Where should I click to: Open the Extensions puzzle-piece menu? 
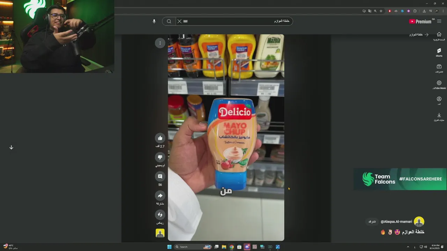pos(415,11)
